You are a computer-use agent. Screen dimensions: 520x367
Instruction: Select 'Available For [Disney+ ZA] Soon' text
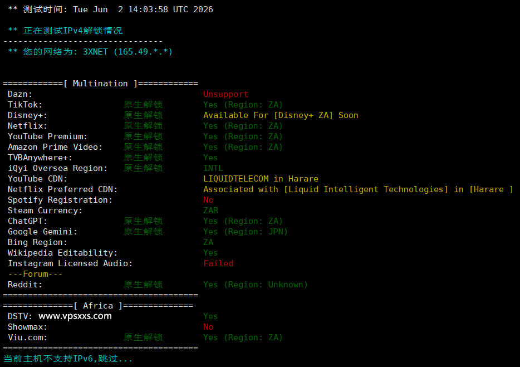click(281, 115)
